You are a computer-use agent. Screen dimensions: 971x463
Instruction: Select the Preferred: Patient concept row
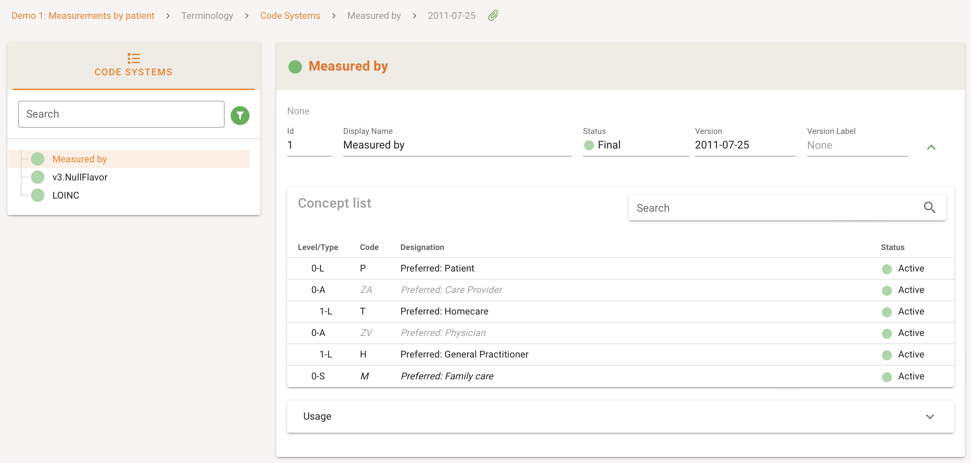click(437, 268)
